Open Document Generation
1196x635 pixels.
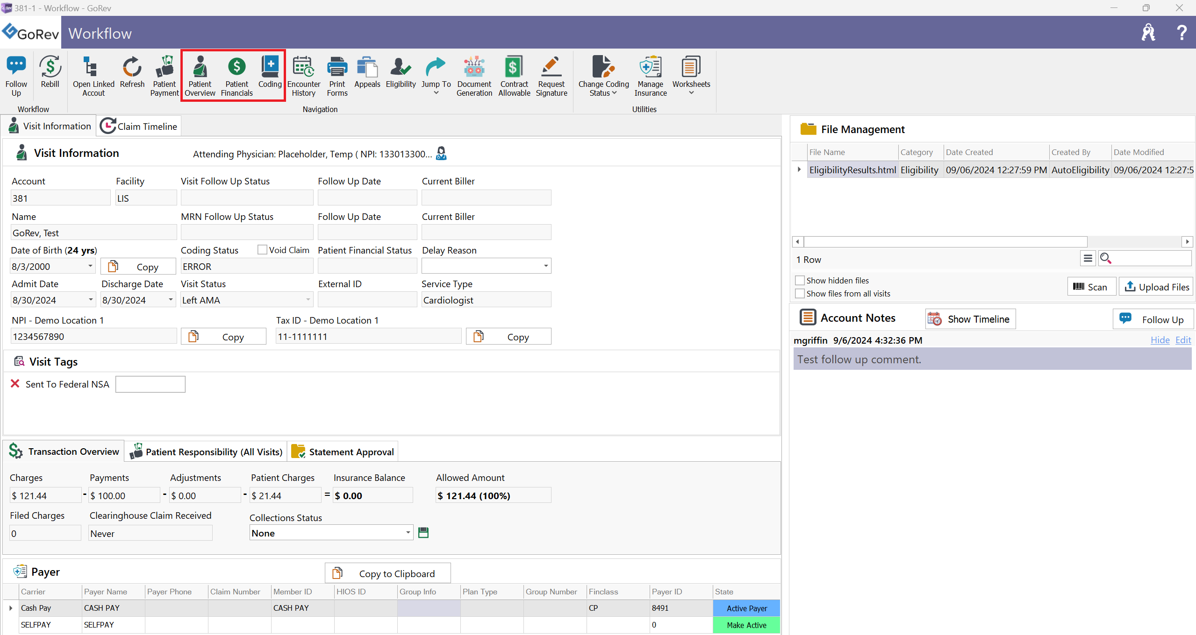click(474, 76)
